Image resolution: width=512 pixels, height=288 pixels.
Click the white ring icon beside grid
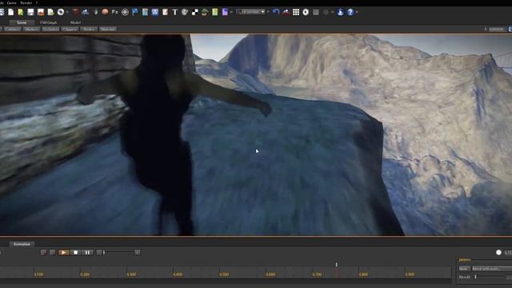306,12
